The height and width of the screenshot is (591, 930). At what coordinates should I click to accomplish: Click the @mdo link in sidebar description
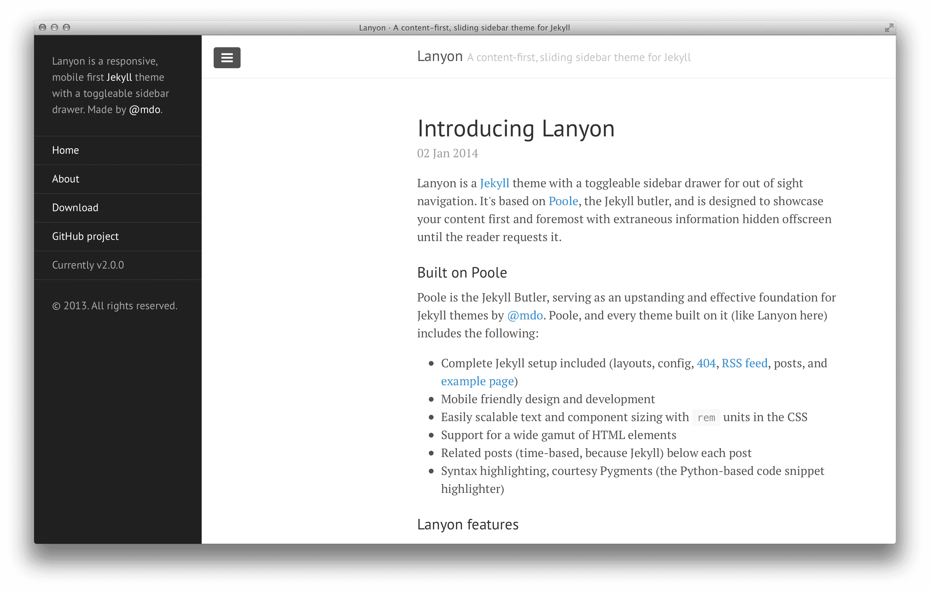[145, 110]
